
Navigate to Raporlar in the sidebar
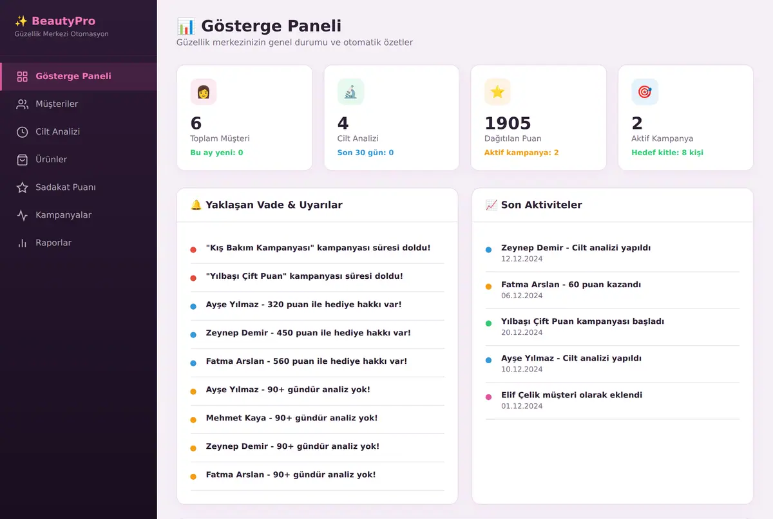[x=79, y=243]
